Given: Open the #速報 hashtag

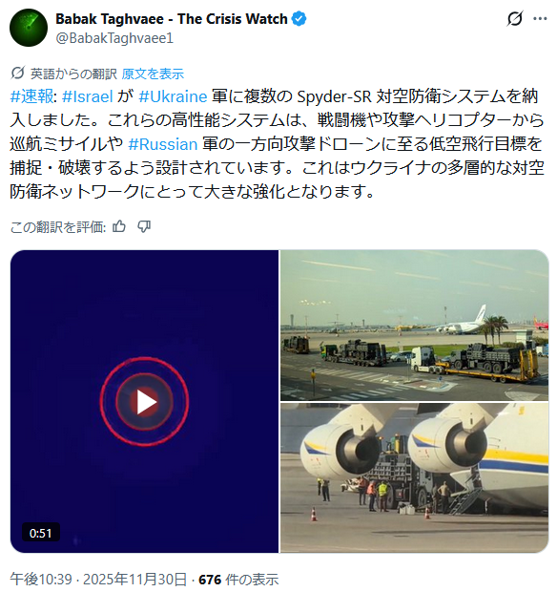Looking at the screenshot, I should click(x=32, y=96).
